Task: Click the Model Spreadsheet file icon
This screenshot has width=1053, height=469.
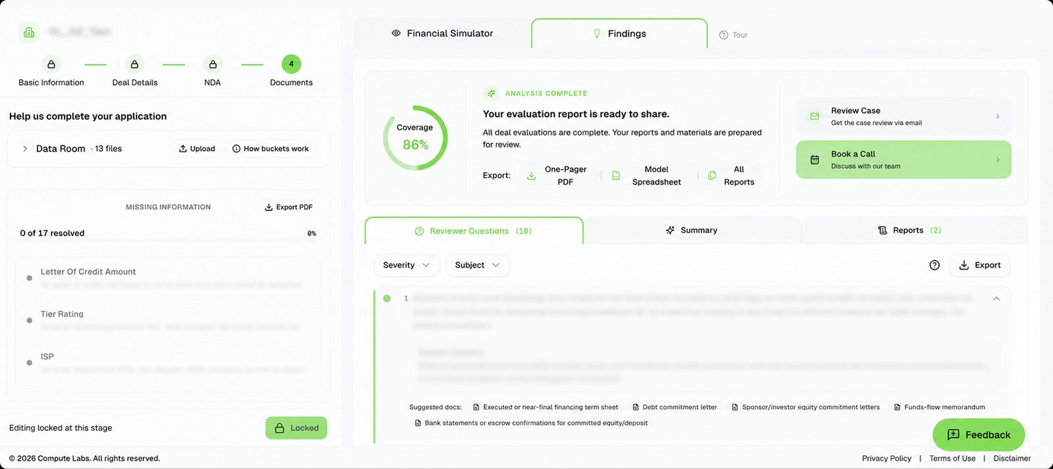Action: pyautogui.click(x=616, y=176)
